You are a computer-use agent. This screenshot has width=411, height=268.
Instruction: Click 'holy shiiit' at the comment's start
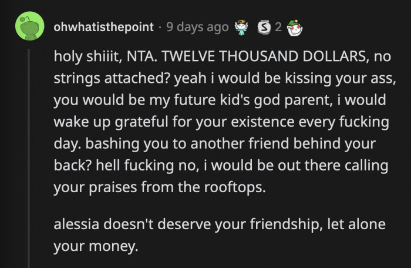point(86,58)
